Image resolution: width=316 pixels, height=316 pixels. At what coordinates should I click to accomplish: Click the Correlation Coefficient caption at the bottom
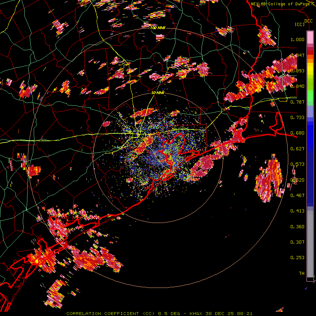159,314
